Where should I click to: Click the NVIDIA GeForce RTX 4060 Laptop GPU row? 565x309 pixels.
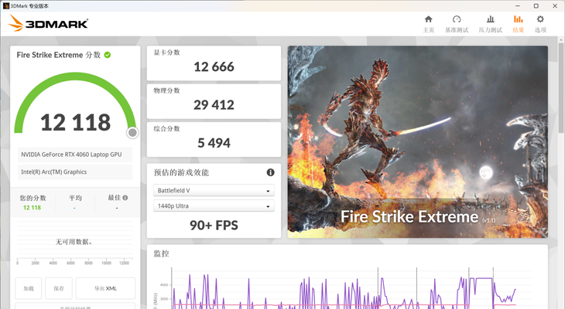point(75,154)
